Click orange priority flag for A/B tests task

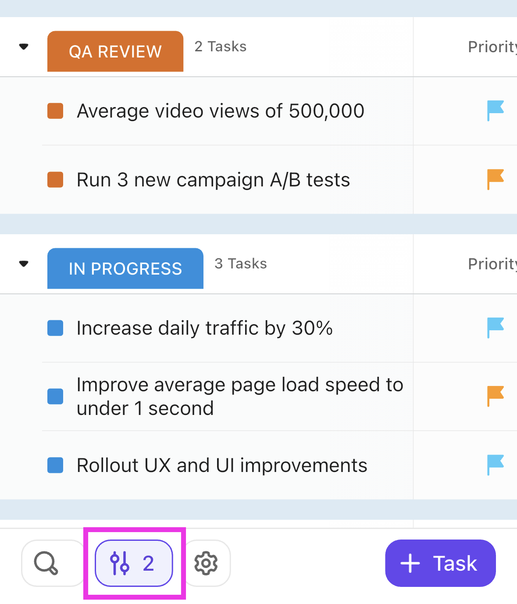(496, 179)
